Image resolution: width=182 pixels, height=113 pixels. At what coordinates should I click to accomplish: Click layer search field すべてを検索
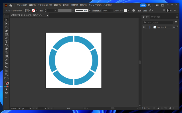(158, 22)
